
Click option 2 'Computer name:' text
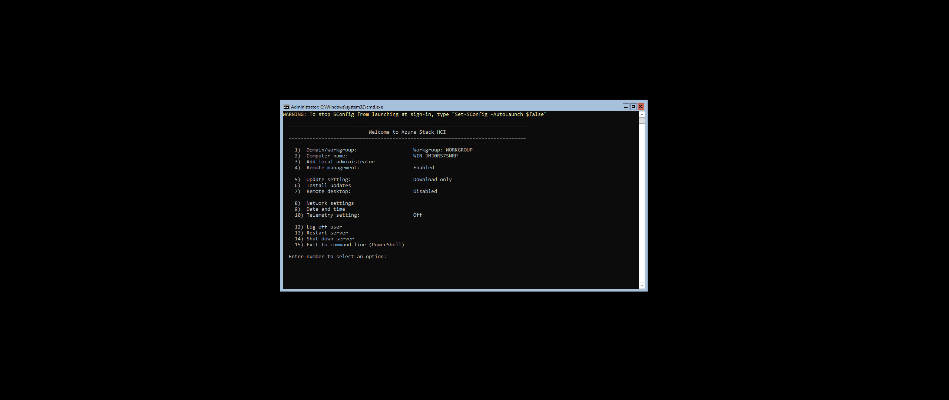tap(327, 156)
